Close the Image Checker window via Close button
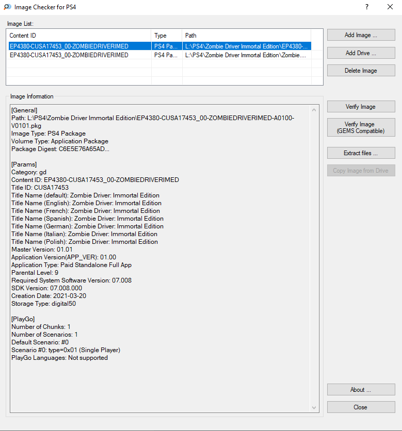This screenshot has width=402, height=431. click(361, 407)
